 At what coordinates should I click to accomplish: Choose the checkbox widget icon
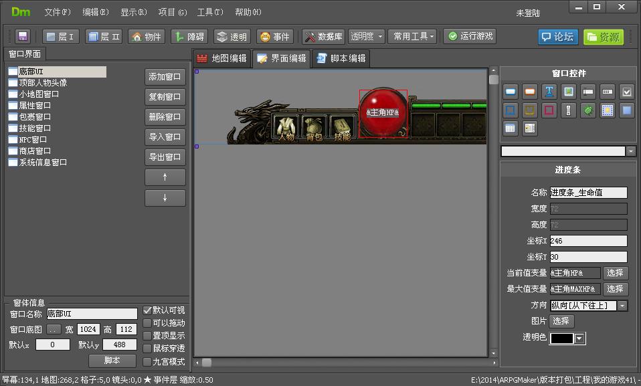627,92
